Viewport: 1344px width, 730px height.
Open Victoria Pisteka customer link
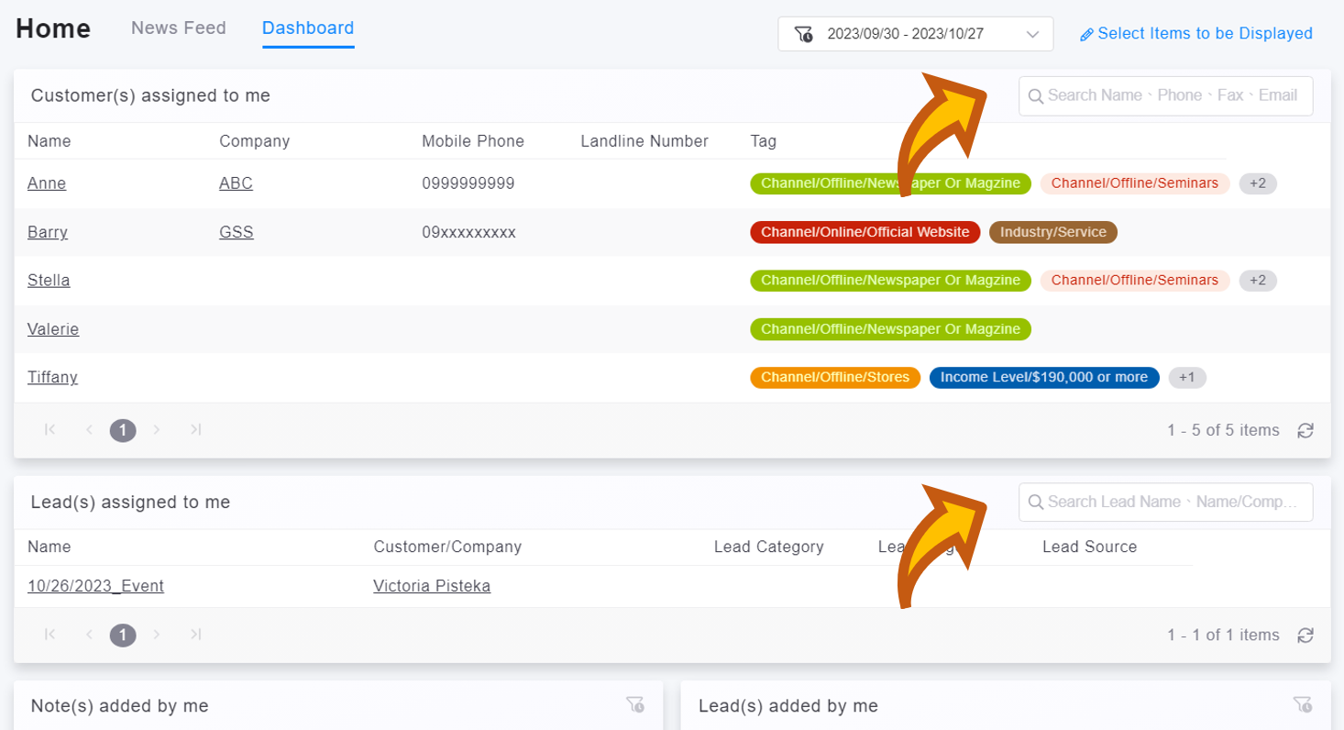coord(432,586)
